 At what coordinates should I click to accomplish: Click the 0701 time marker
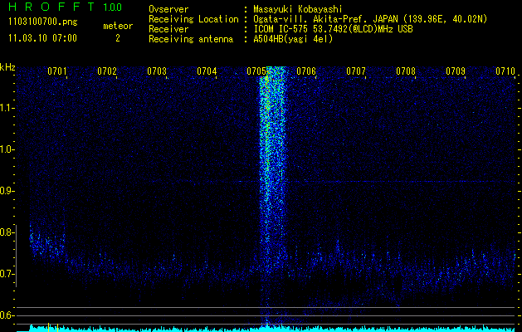(57, 71)
